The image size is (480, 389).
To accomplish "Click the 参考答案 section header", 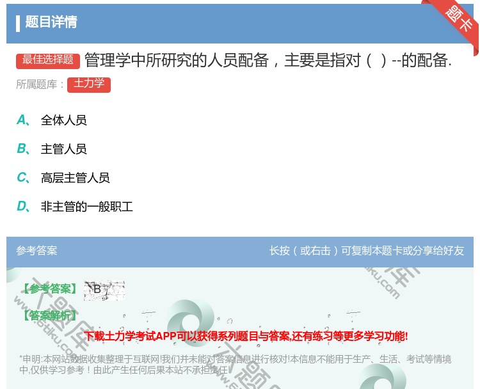I will (36, 251).
